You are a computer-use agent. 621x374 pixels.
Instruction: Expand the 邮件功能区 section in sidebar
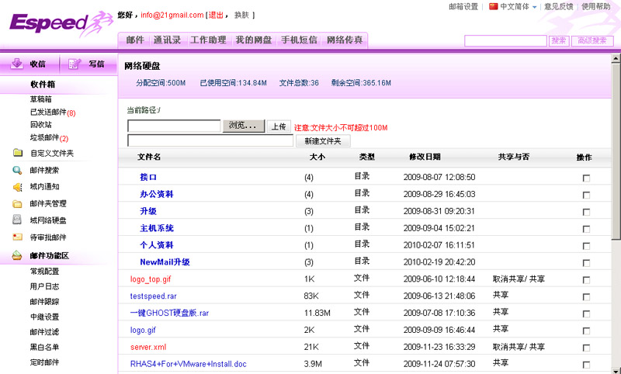pyautogui.click(x=50, y=255)
